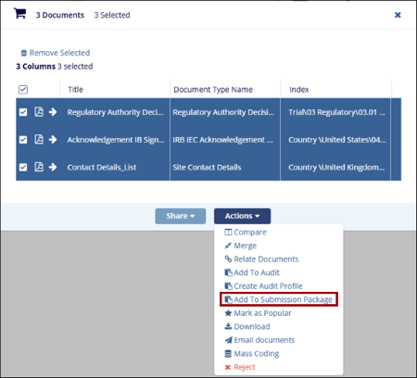Click the Remove Selected link

pos(56,53)
